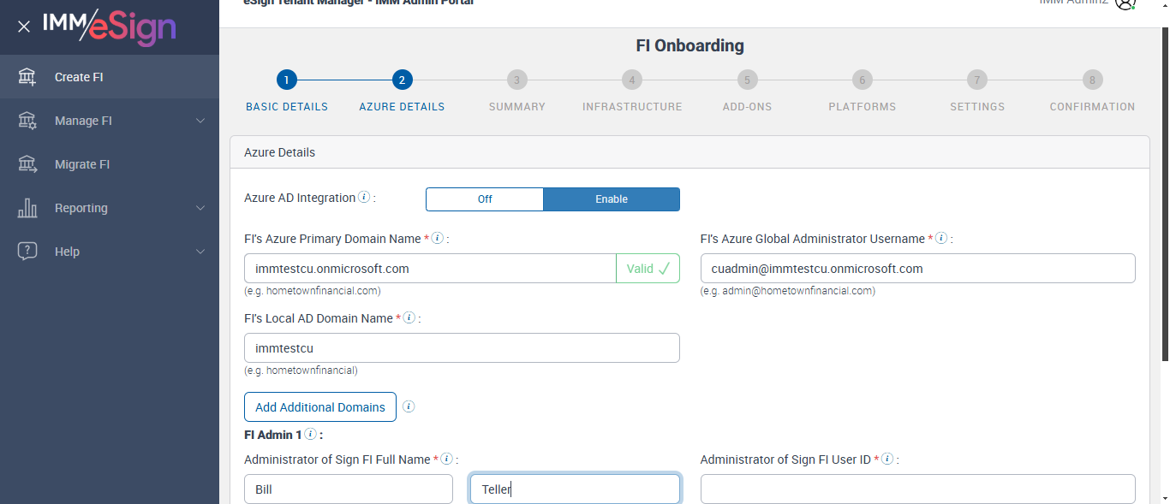
Task: Set Azure AD Integration to Enable
Action: pos(612,199)
